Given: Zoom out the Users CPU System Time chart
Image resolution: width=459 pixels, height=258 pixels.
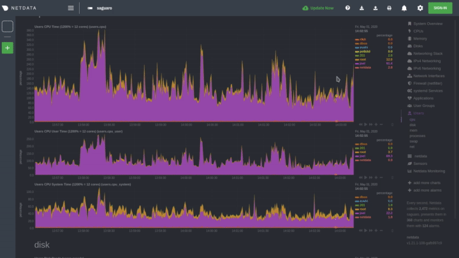Looking at the screenshot, I should click(381, 231).
